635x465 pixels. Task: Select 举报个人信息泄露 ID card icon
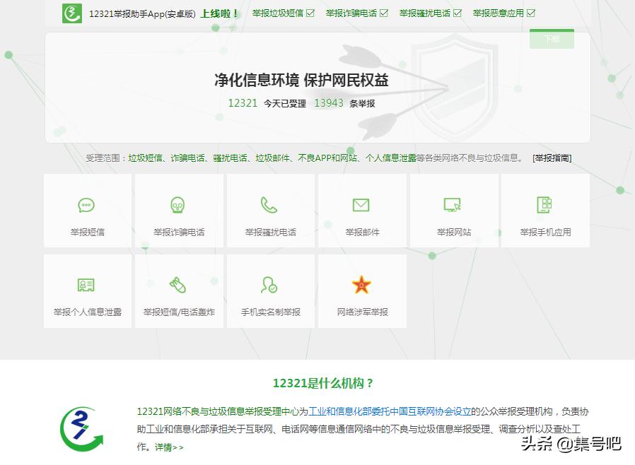point(87,286)
